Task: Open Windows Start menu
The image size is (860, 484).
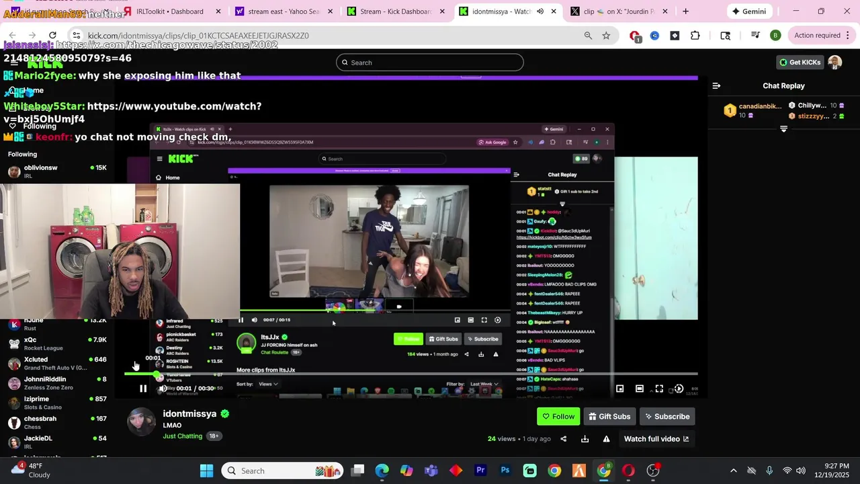Action: [206, 471]
